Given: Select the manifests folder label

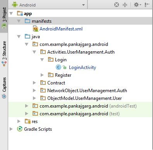Looking at the screenshot, I should (41, 21).
